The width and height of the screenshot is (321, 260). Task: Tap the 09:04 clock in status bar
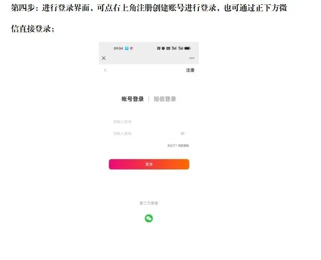(118, 48)
